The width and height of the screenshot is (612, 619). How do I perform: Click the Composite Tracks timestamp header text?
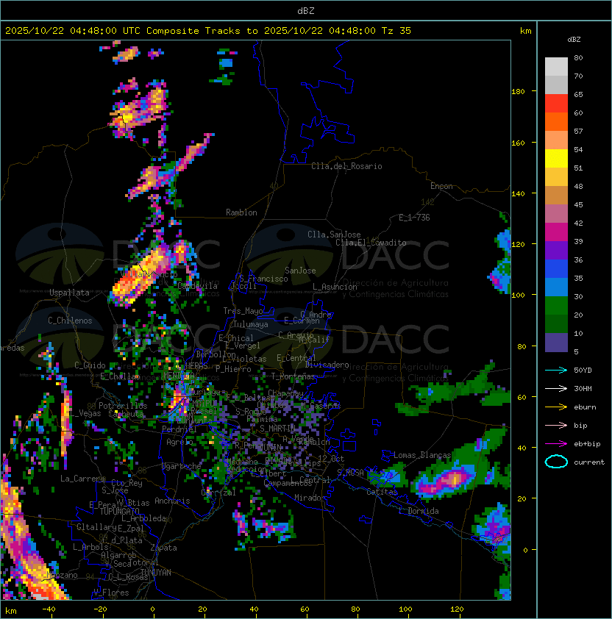[x=207, y=30]
